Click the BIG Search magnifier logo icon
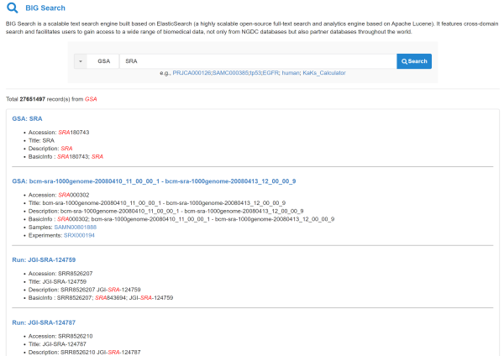 (x=12, y=8)
